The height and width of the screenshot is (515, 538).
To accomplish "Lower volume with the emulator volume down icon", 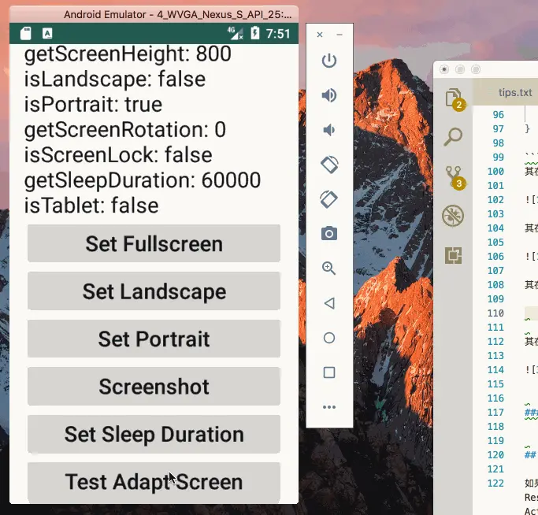I will [329, 130].
